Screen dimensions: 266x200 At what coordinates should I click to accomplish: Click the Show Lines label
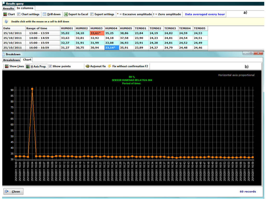pyautogui.click(x=17, y=66)
